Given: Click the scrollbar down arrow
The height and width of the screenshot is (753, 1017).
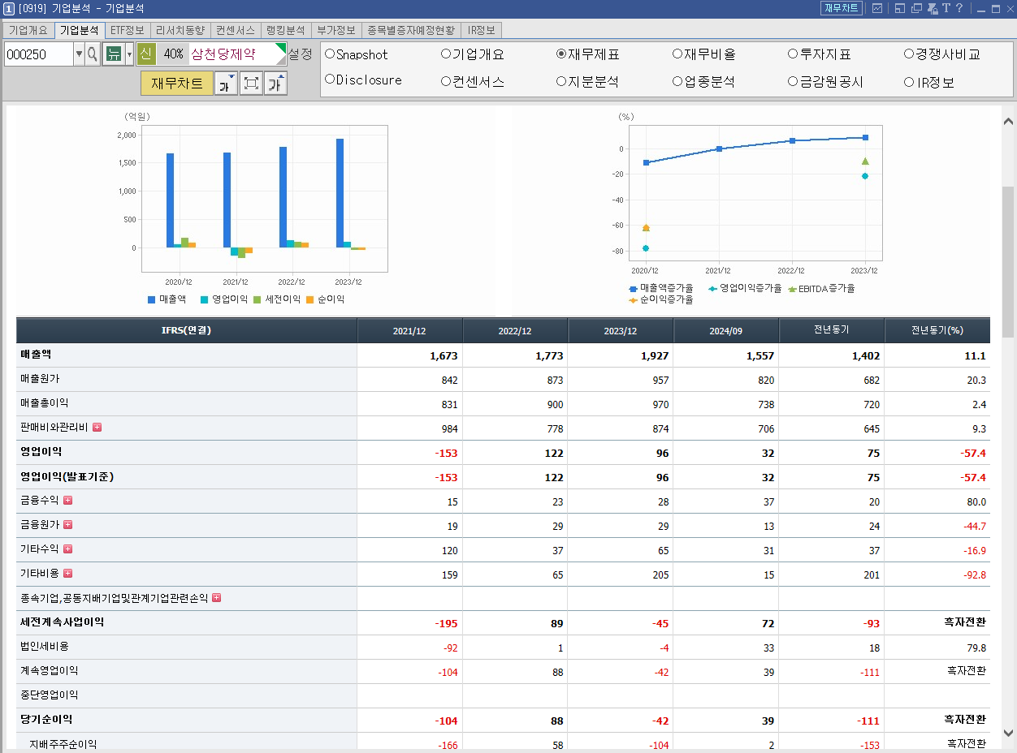Looking at the screenshot, I should pos(1008,733).
